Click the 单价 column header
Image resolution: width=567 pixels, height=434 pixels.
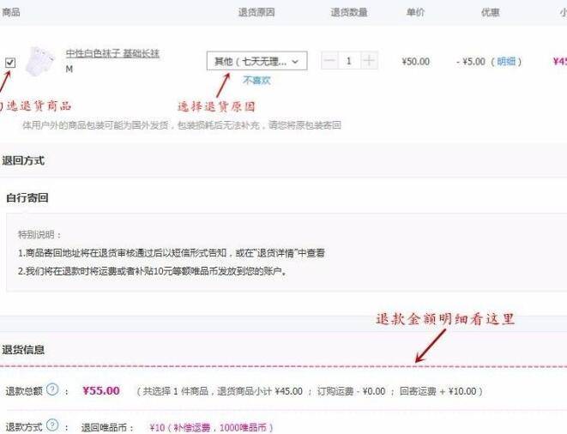415,13
